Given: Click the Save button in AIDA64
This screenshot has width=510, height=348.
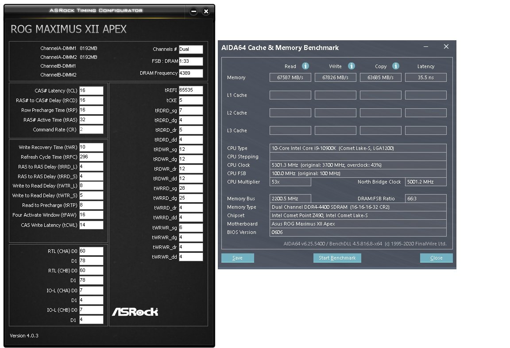Looking at the screenshot, I should tap(237, 258).
